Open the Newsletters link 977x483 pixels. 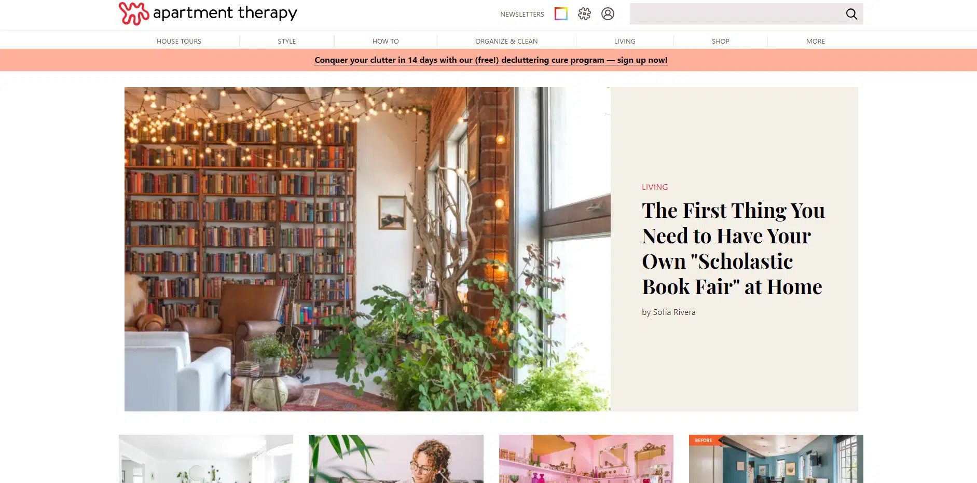tap(522, 14)
